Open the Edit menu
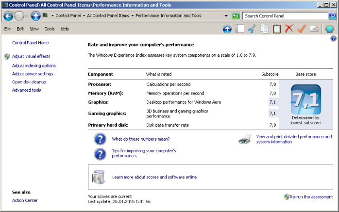Image resolution: width=339 pixels, height=212 pixels. pyautogui.click(x=20, y=29)
